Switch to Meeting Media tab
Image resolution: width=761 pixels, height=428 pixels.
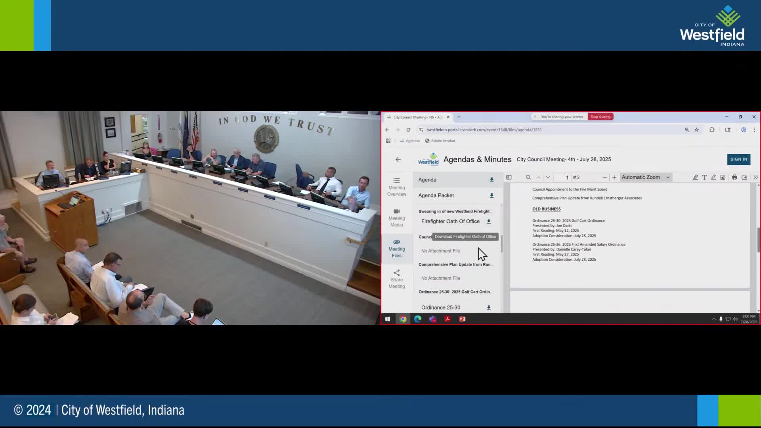(x=396, y=218)
